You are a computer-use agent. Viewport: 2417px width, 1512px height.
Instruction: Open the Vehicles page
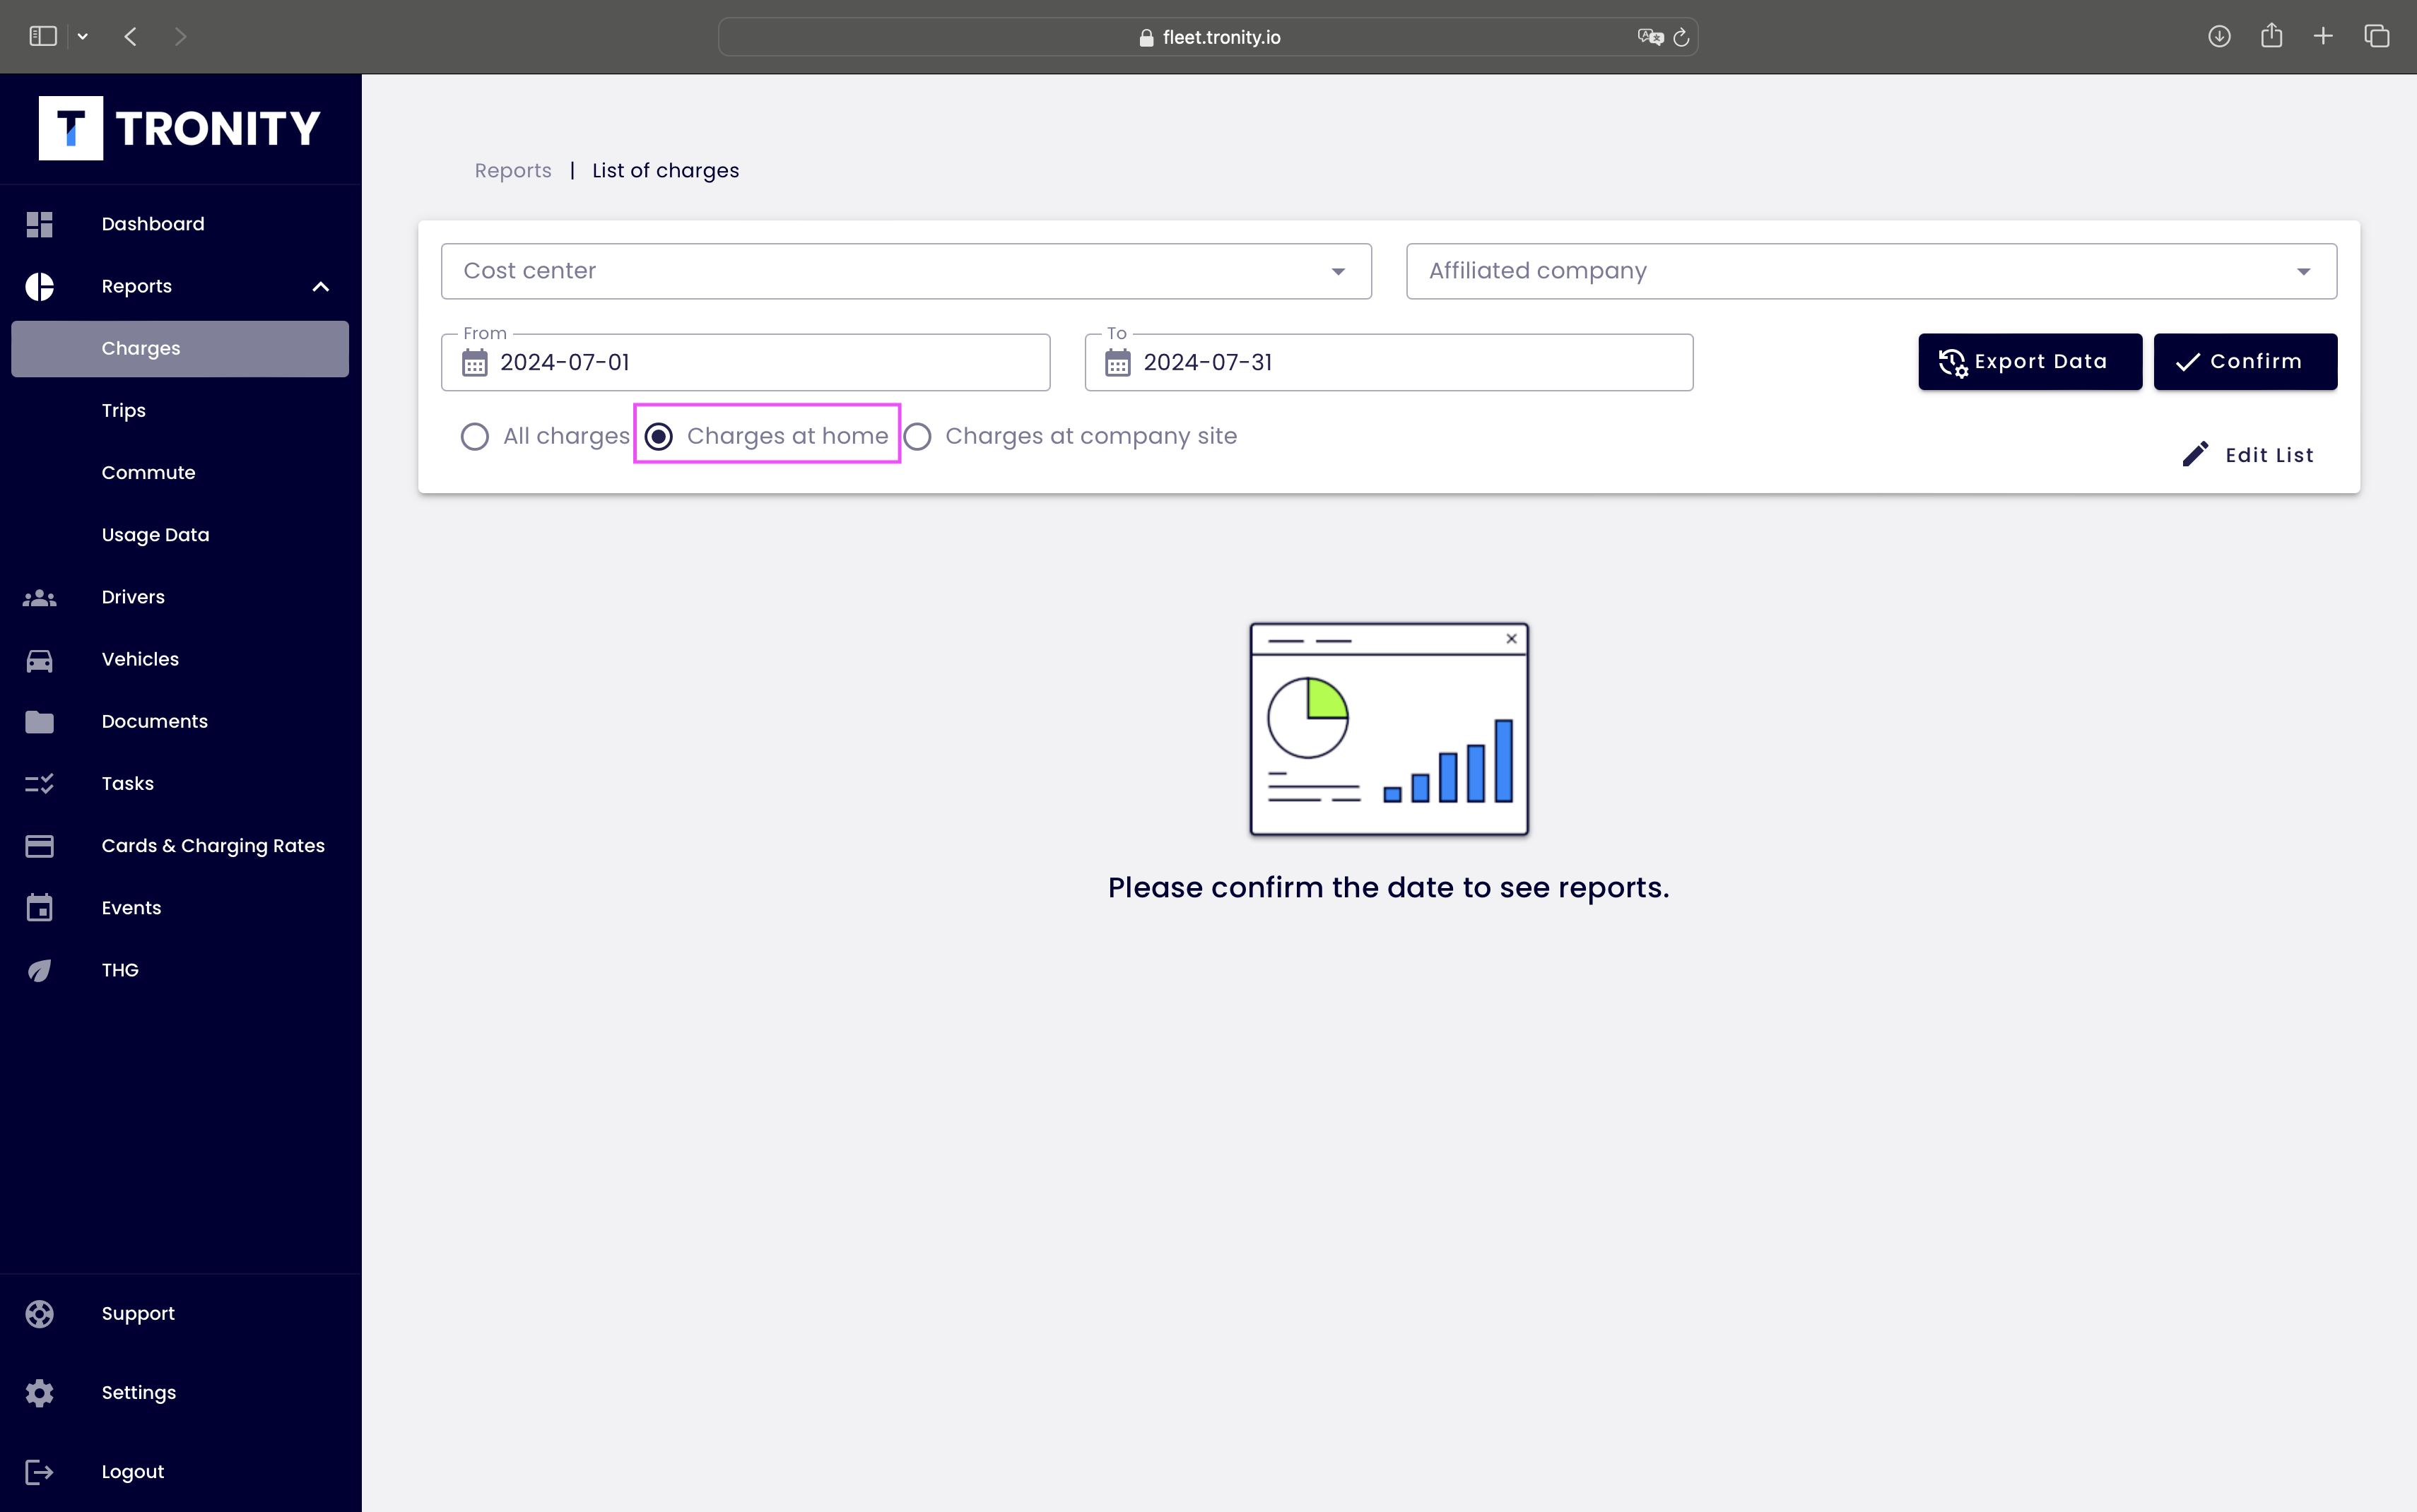(180, 660)
